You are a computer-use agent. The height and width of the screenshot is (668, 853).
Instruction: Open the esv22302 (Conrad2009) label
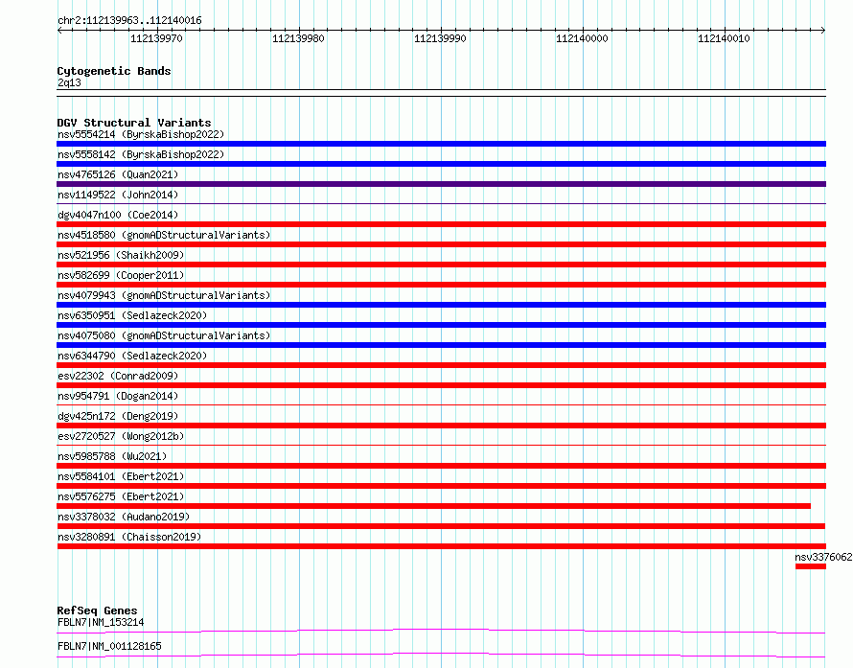point(118,376)
